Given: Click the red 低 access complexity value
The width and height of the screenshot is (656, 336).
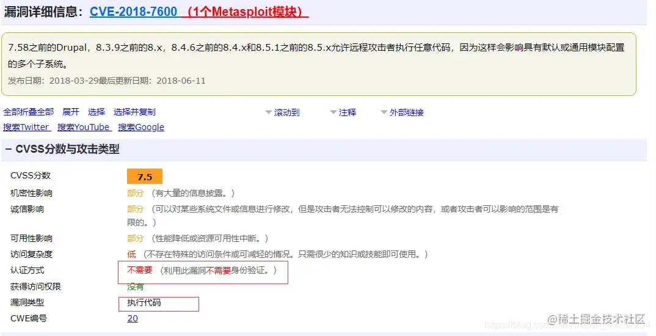Looking at the screenshot, I should pyautogui.click(x=131, y=254).
